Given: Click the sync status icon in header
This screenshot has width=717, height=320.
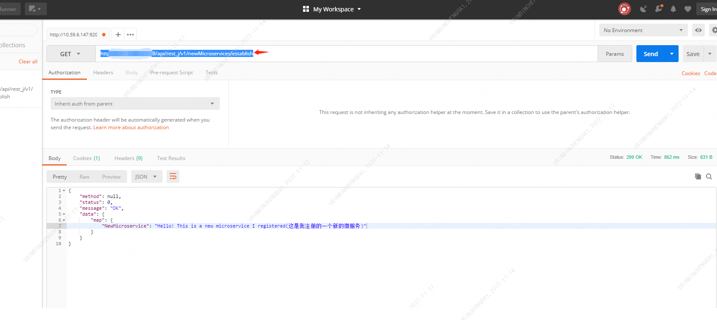Looking at the screenshot, I should point(624,9).
